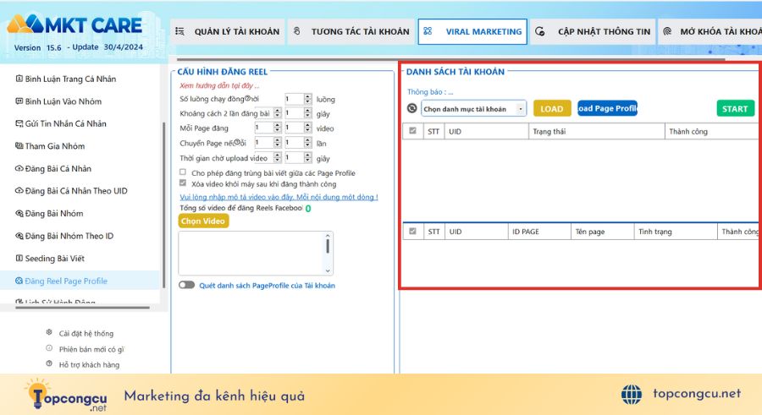Click the Quét danh sách PageProfile label
Viewport: 762px width, 415px height.
point(267,286)
